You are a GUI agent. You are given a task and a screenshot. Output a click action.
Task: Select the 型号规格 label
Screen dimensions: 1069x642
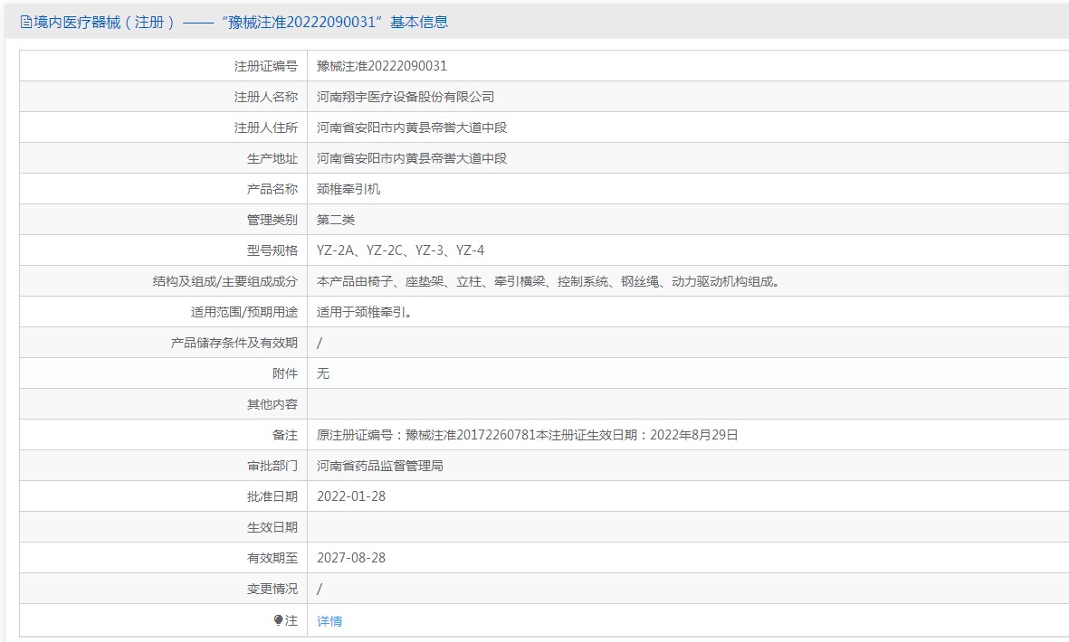point(272,250)
